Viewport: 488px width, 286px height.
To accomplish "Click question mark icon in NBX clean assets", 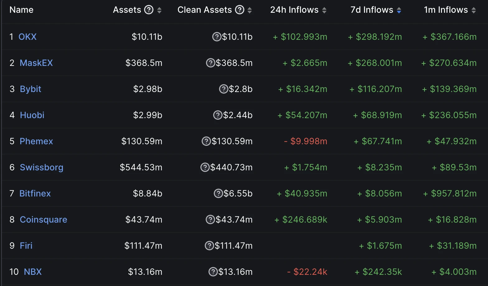I will [213, 272].
